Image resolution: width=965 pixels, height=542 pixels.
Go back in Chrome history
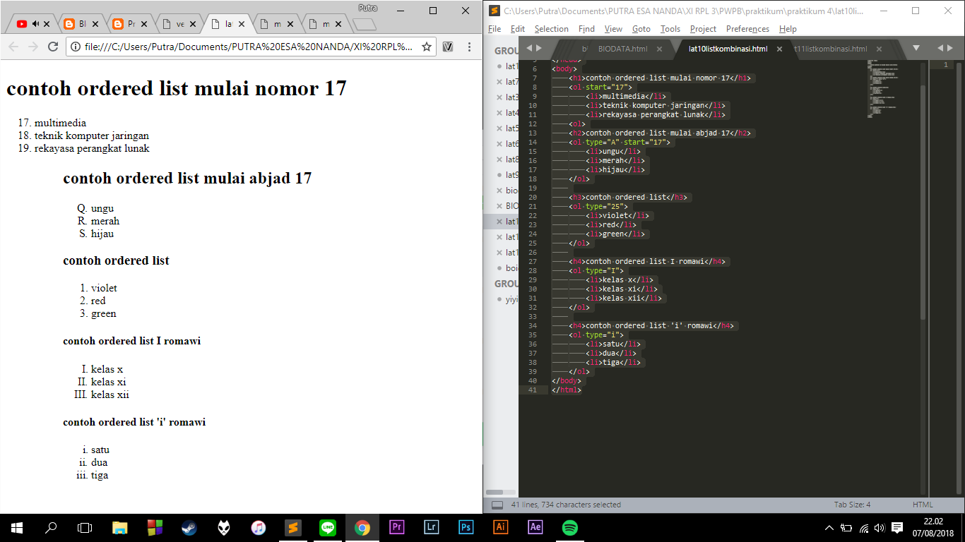(13, 47)
